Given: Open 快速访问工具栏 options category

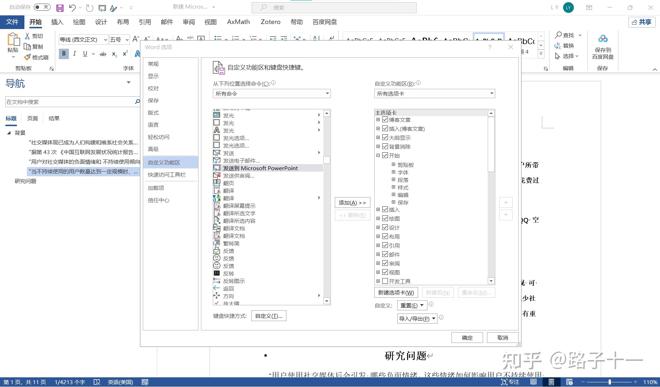Looking at the screenshot, I should coord(170,175).
